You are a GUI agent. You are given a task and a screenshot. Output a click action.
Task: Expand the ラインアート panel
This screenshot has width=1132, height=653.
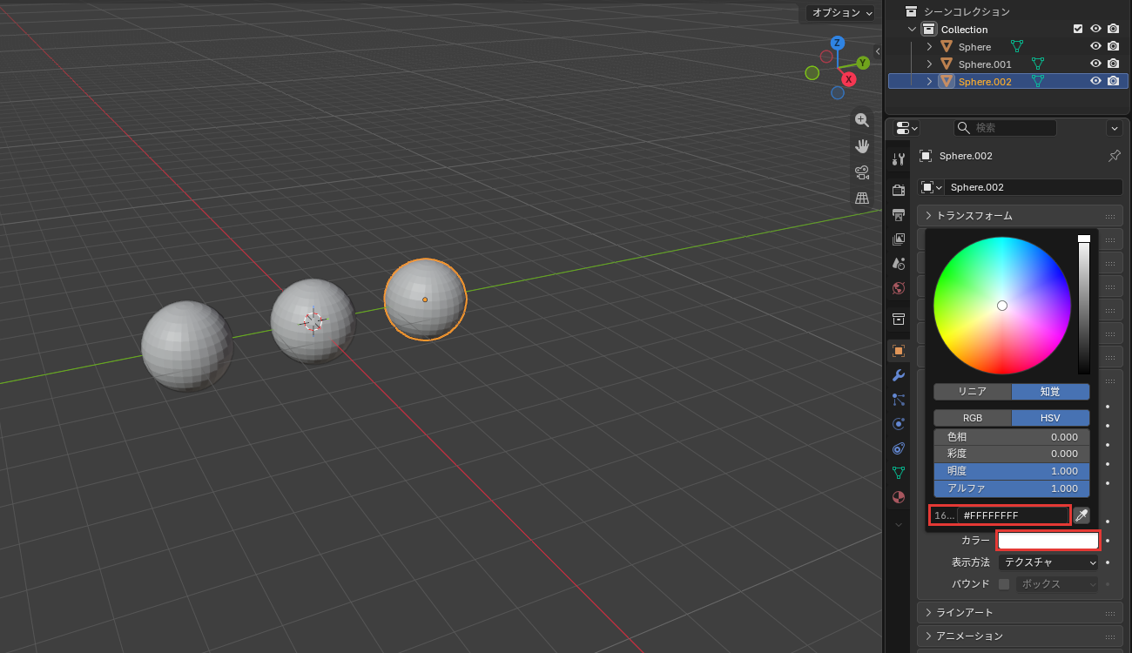click(x=1020, y=613)
